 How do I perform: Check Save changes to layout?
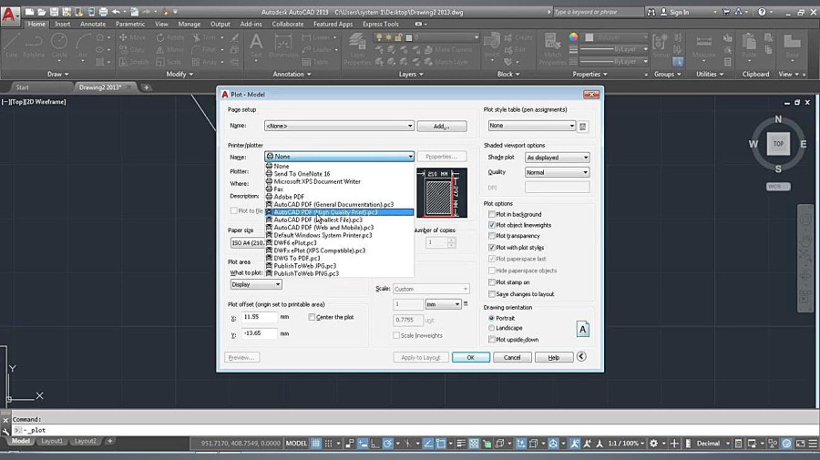coord(492,294)
